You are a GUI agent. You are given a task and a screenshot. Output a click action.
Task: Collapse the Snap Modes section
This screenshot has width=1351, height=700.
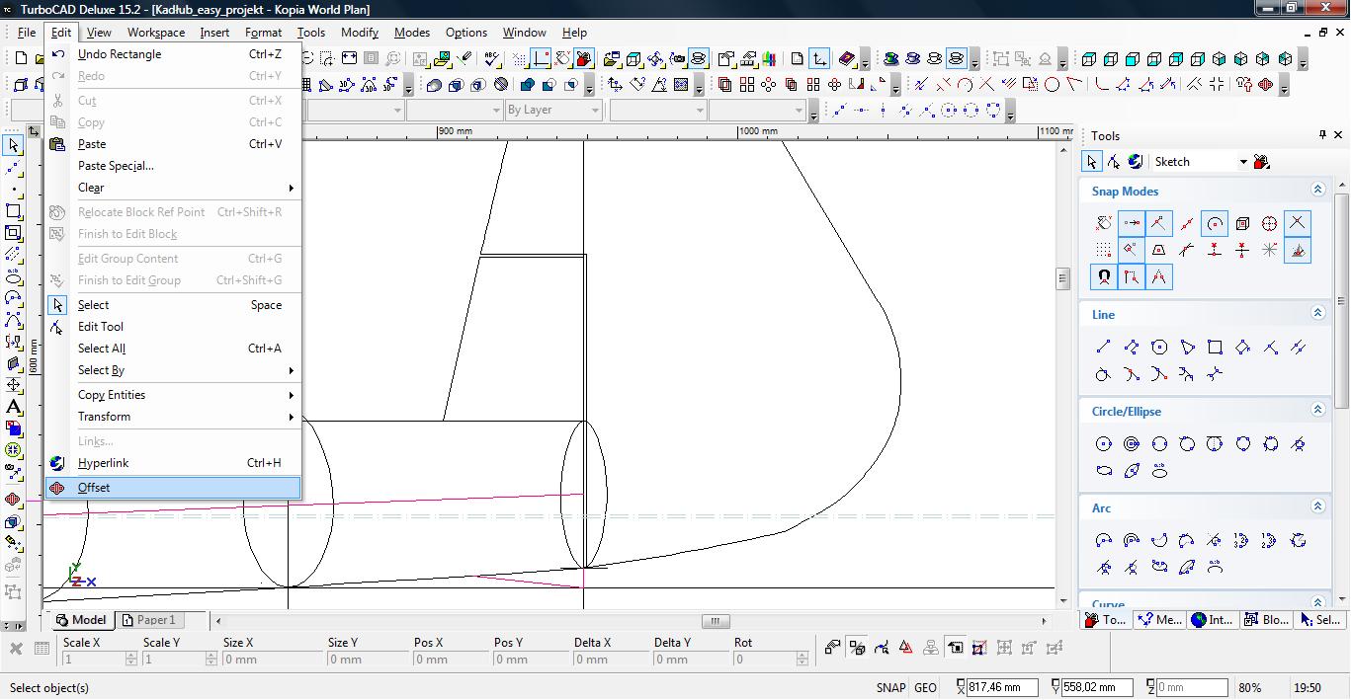pos(1316,190)
